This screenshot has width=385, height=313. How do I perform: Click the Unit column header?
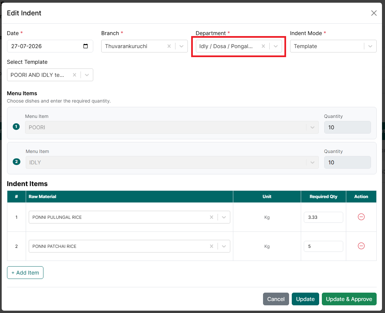267,196
